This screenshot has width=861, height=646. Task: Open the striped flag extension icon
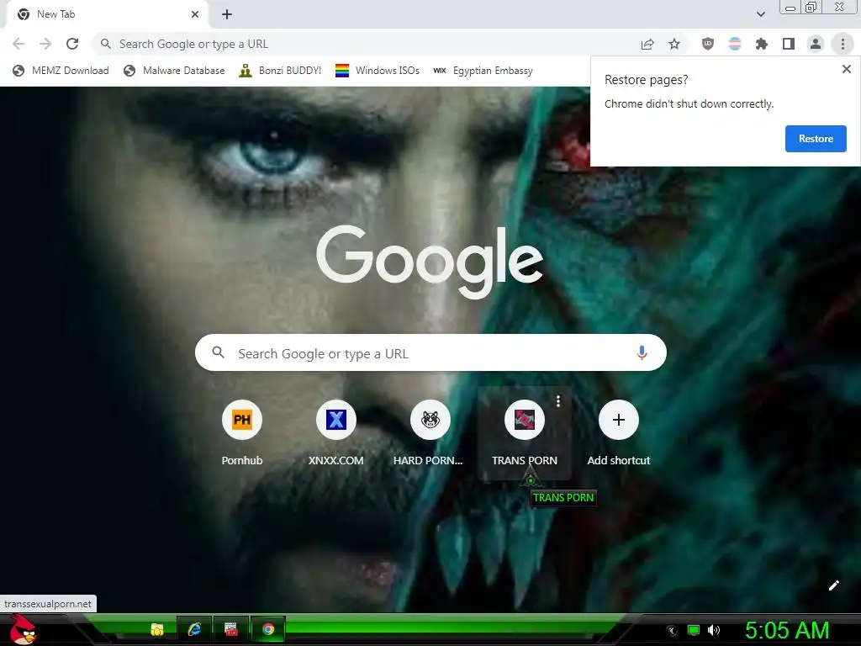(x=735, y=44)
